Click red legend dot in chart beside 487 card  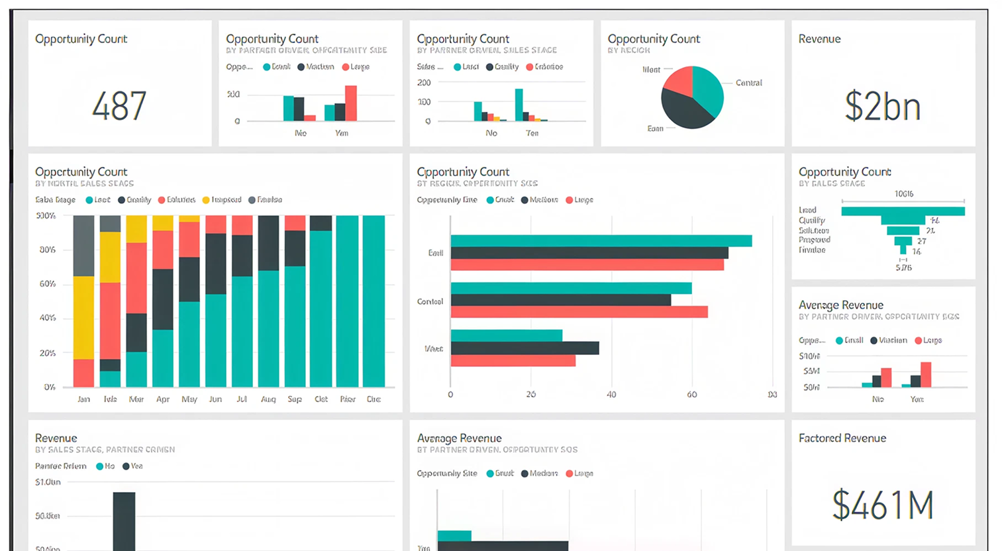click(346, 67)
